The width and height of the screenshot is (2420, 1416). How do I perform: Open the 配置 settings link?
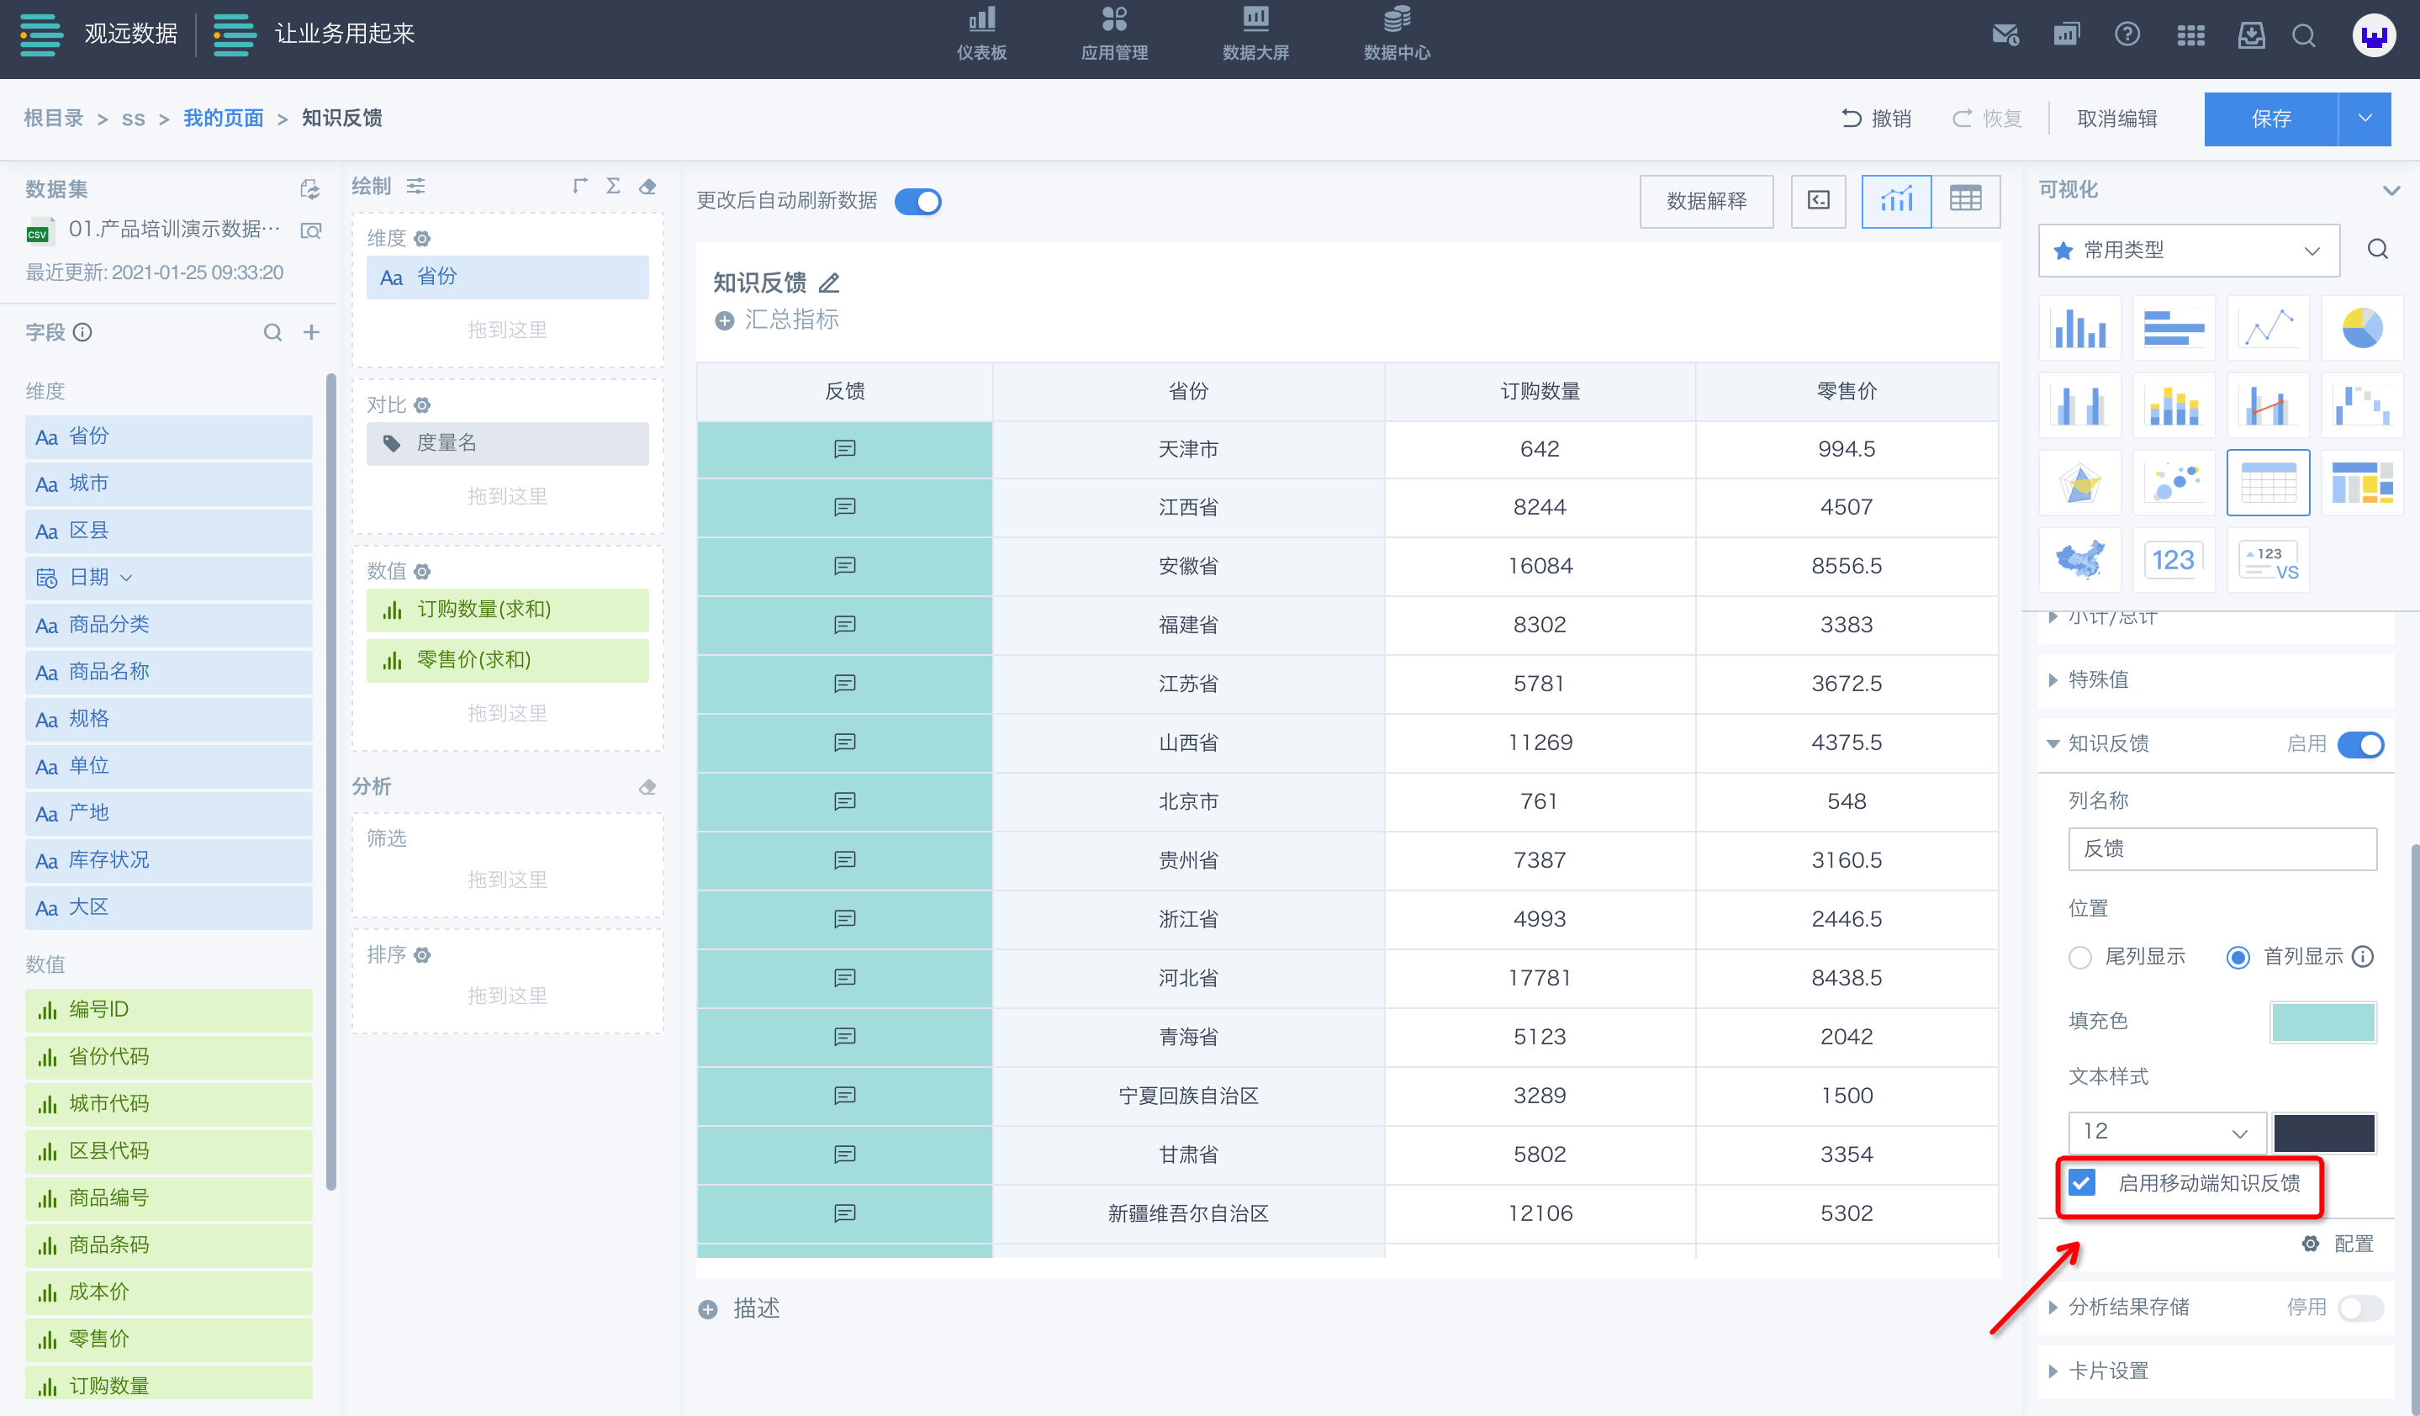point(2338,1244)
